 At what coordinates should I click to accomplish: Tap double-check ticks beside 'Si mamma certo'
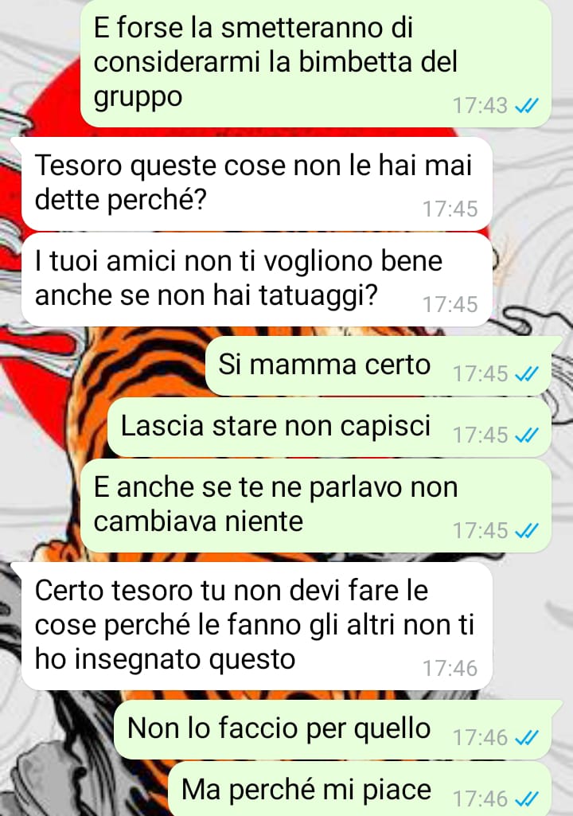click(526, 374)
